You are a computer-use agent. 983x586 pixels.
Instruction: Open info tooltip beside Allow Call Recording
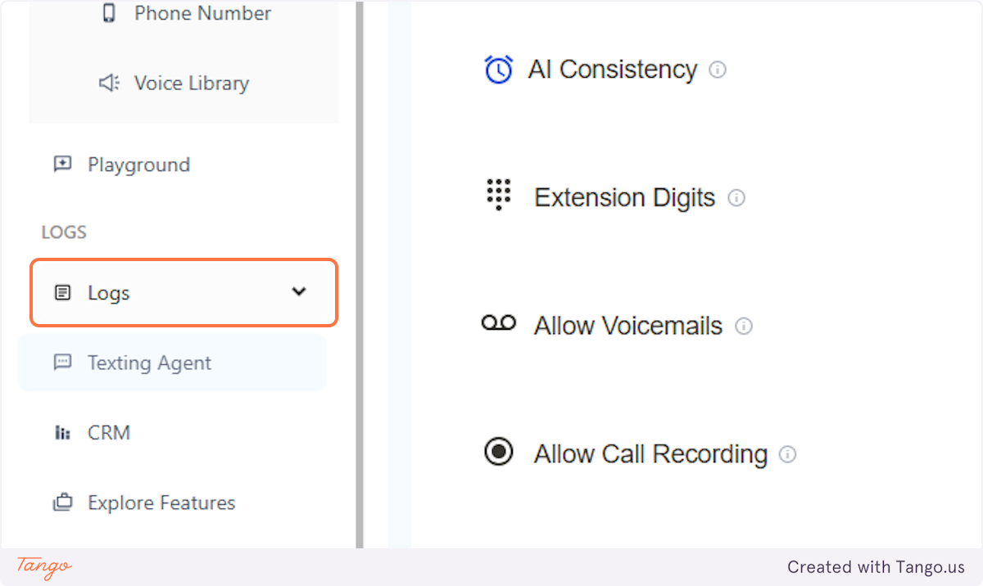tap(787, 454)
